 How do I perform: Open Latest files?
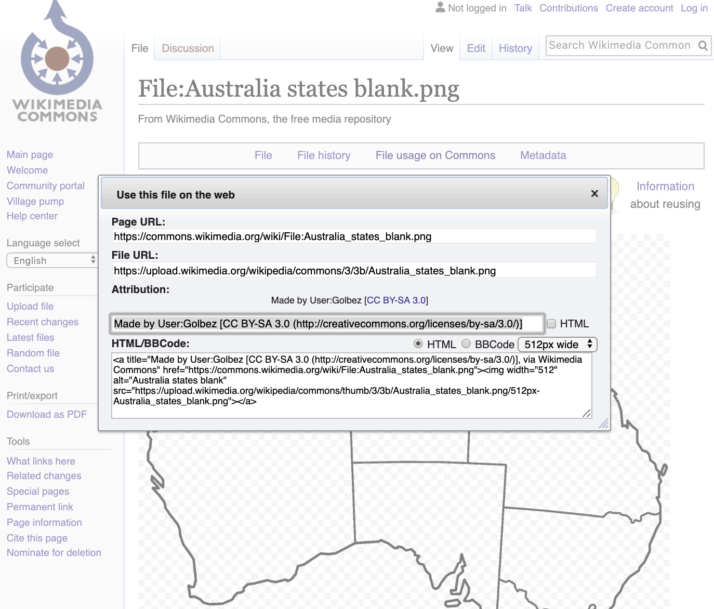click(x=30, y=337)
